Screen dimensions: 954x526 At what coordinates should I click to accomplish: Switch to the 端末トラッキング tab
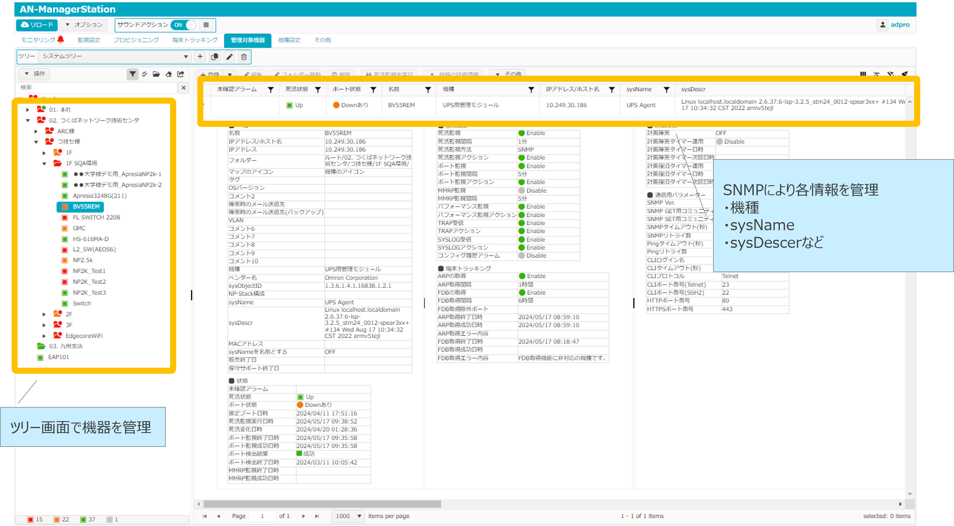pyautogui.click(x=194, y=40)
